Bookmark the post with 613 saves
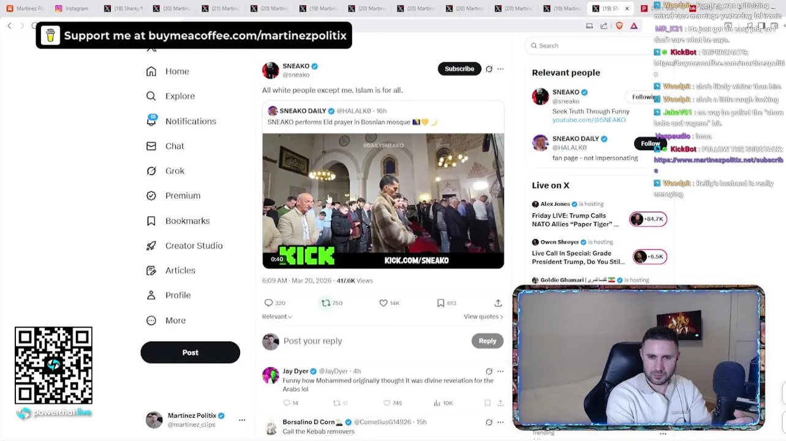The height and width of the screenshot is (441, 786). pyautogui.click(x=440, y=303)
